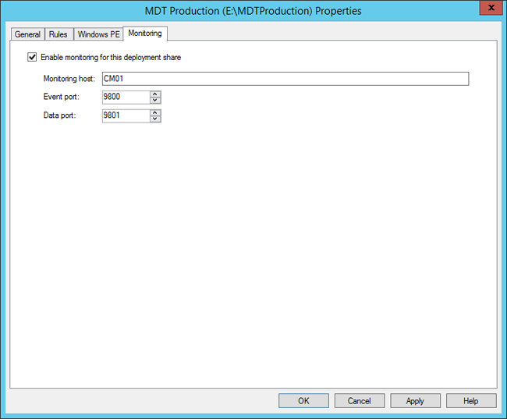Decrease Event port with down arrow

(x=155, y=101)
